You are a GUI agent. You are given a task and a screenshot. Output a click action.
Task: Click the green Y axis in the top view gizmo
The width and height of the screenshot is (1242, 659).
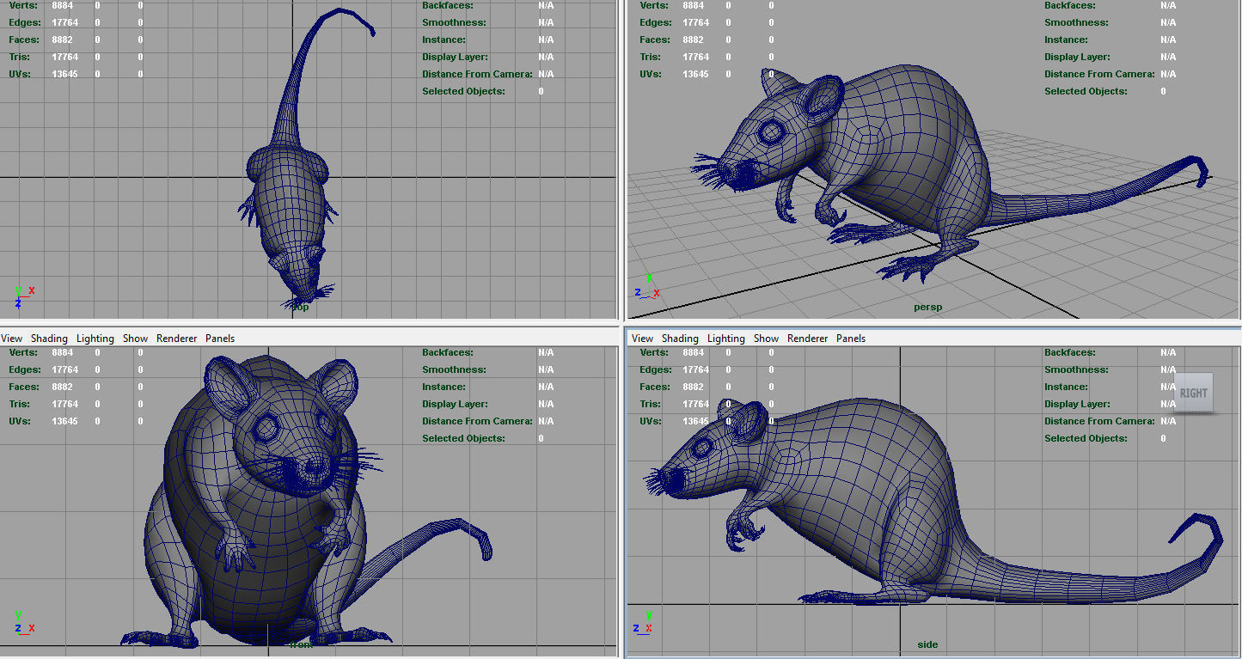click(18, 290)
